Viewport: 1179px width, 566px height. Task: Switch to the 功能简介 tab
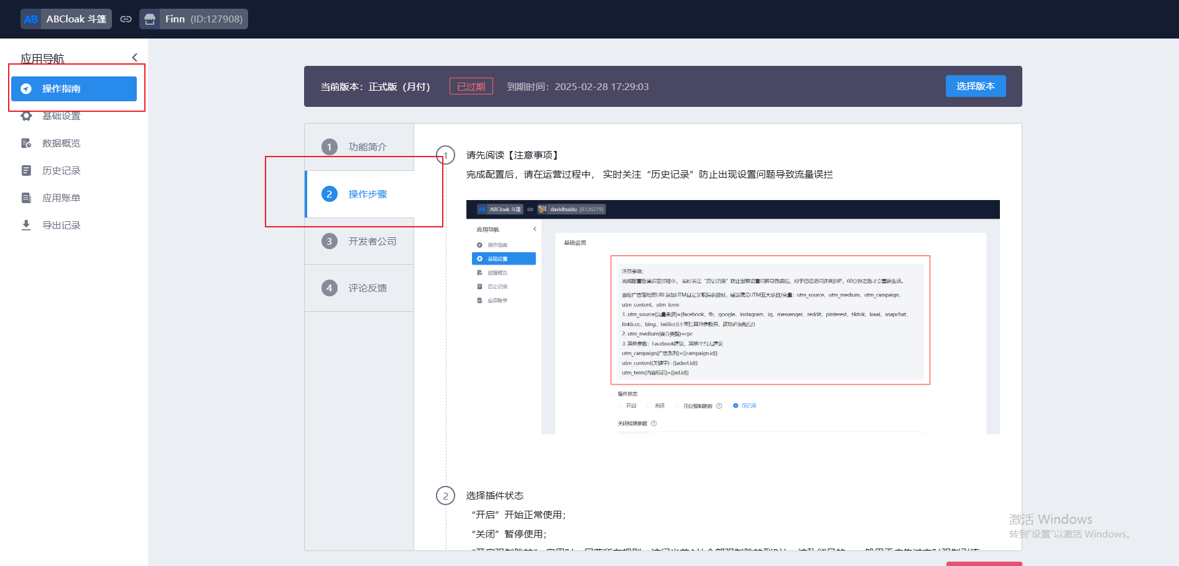point(359,147)
